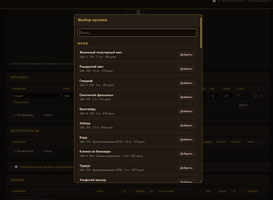Toggle the Режим прокачки checkbox
Image resolution: width=273 pixels, height=200 pixels.
(214, 1)
